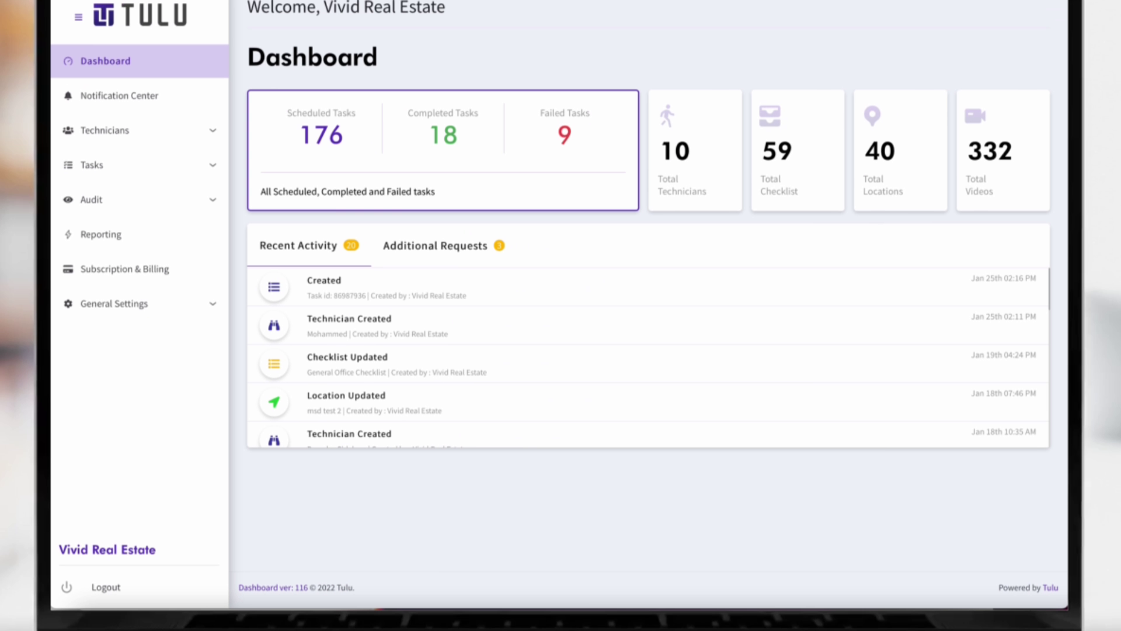Screen dimensions: 1121x631
Task: Open the Total Checklist card
Action: (x=798, y=150)
